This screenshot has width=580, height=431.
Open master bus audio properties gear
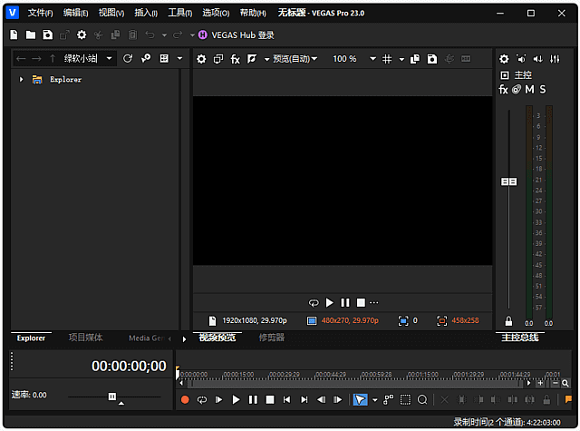[504, 59]
